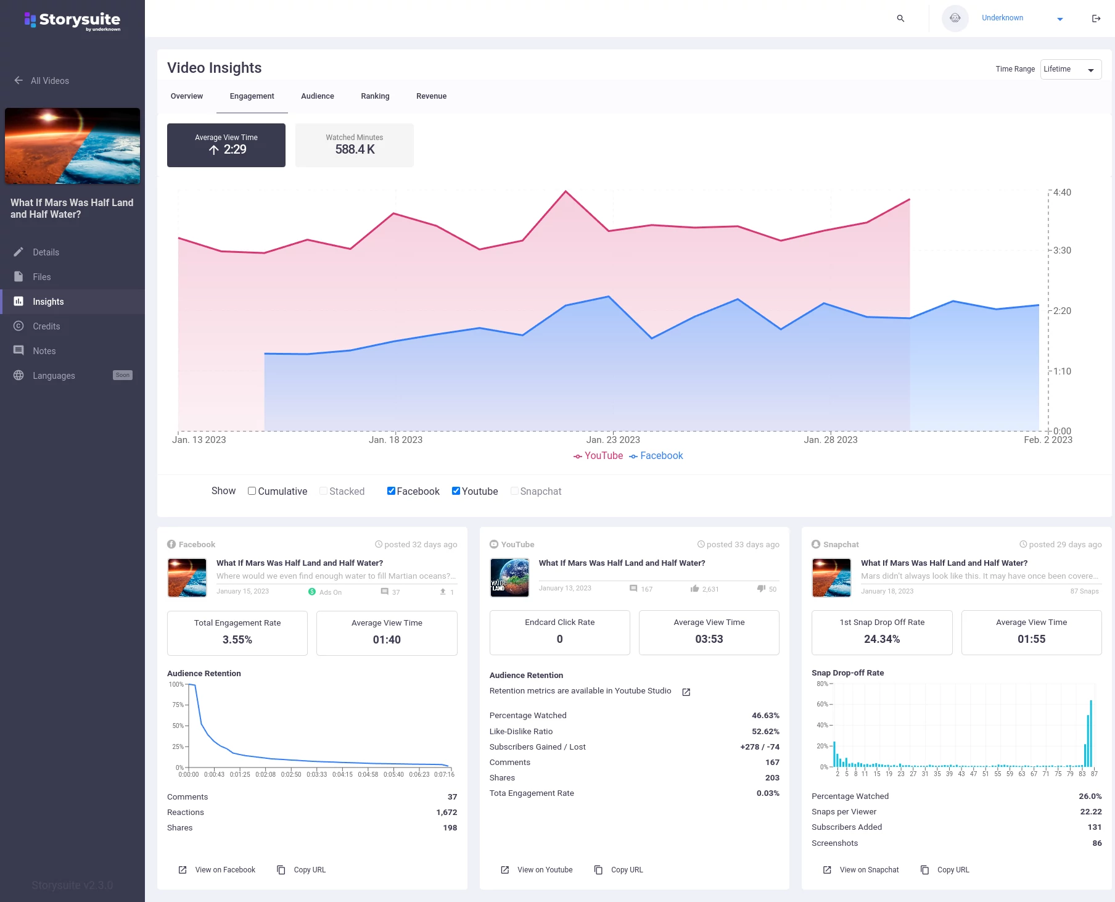Toggle YouTube series in chart legend

pos(598,456)
